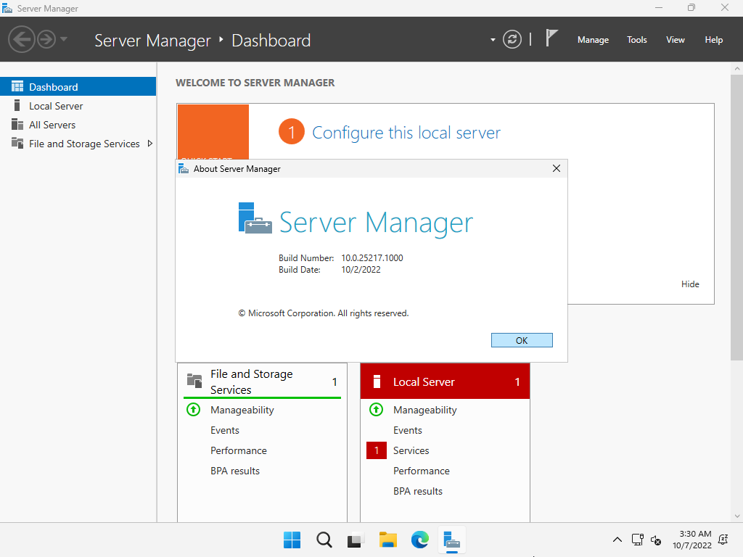Expand File and Storage Services arrow
The image size is (743, 557).
click(149, 144)
